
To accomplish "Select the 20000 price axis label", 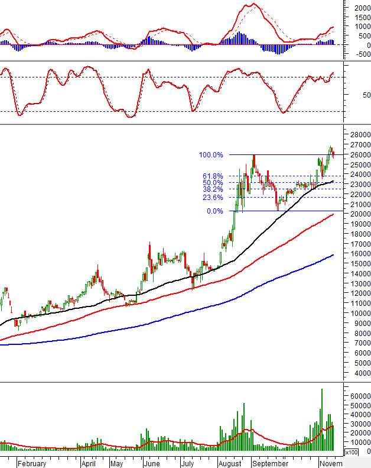I will coord(358,214).
